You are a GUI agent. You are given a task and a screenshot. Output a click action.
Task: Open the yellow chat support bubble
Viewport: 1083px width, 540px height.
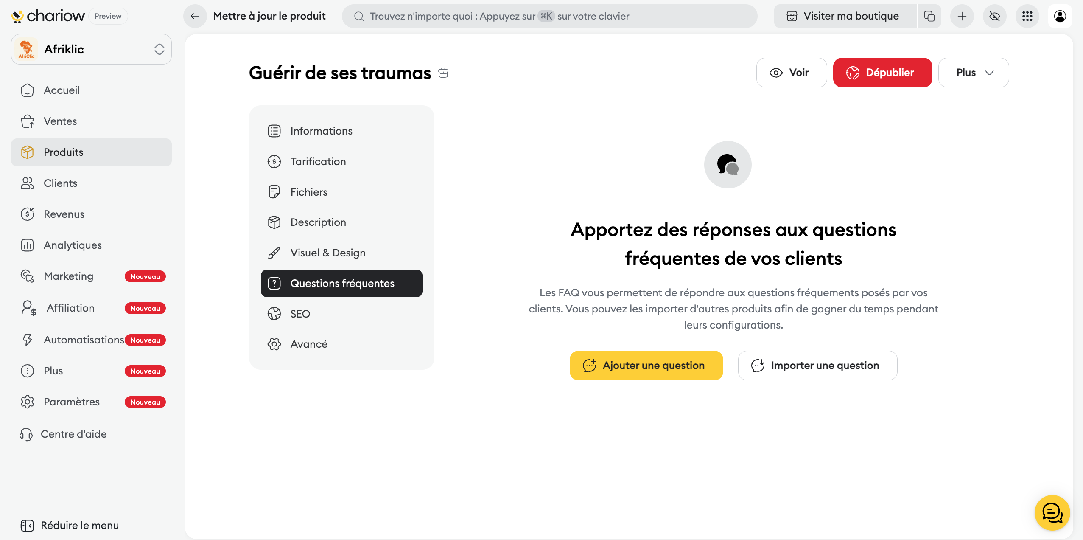click(x=1052, y=513)
